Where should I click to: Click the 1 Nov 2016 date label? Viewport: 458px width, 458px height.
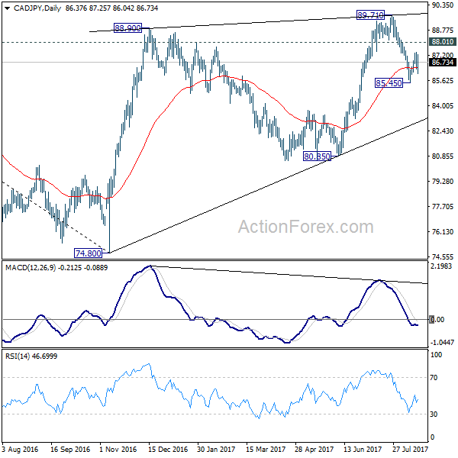point(118,449)
